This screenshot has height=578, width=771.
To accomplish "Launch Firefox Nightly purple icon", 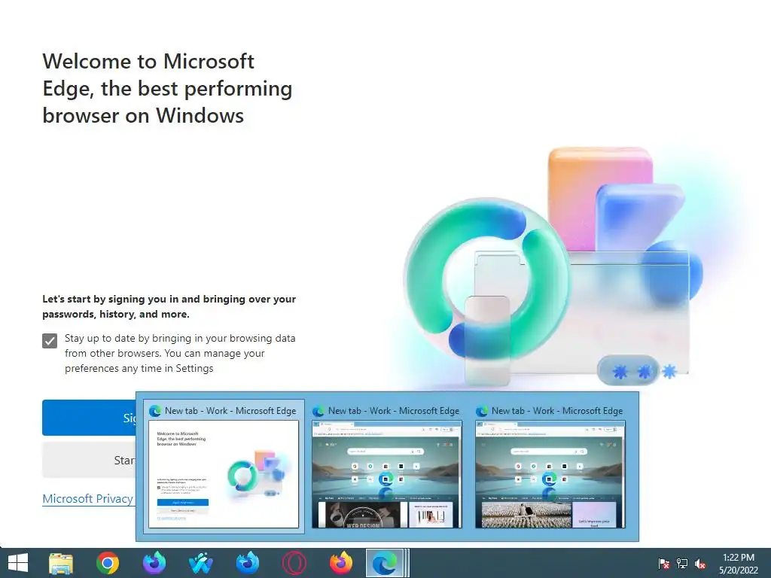I will pos(154,563).
